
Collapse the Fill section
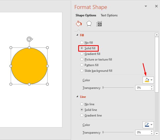(77, 35)
